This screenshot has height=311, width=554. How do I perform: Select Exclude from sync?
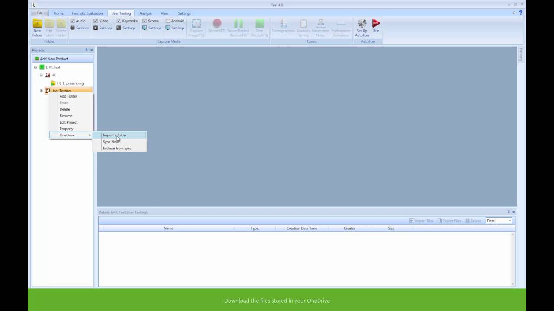119,148
